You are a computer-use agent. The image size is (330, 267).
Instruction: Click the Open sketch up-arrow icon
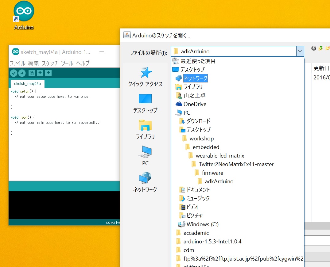tap(40, 73)
